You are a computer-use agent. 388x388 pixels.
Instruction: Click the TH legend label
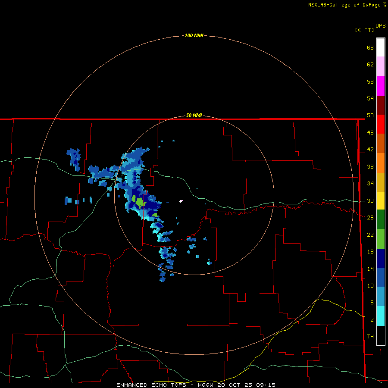pyautogui.click(x=370, y=337)
